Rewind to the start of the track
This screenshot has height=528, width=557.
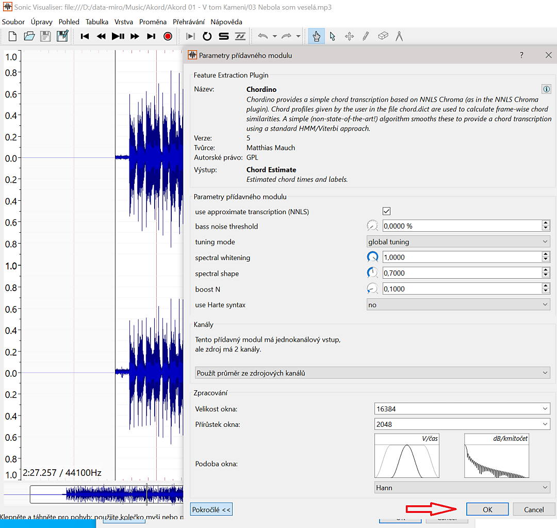tap(85, 36)
